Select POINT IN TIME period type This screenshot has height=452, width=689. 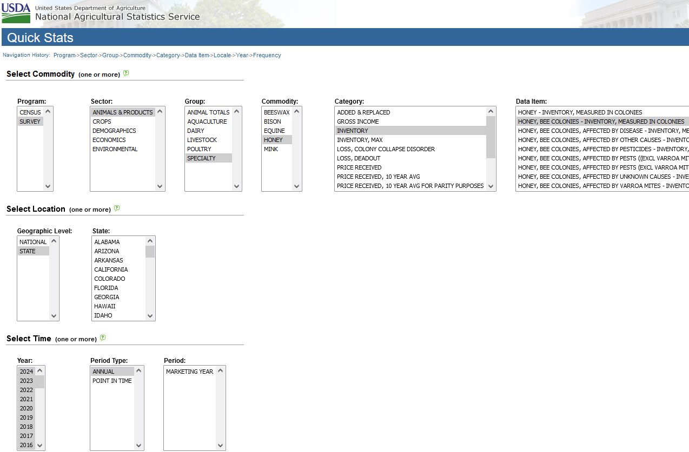tap(112, 381)
